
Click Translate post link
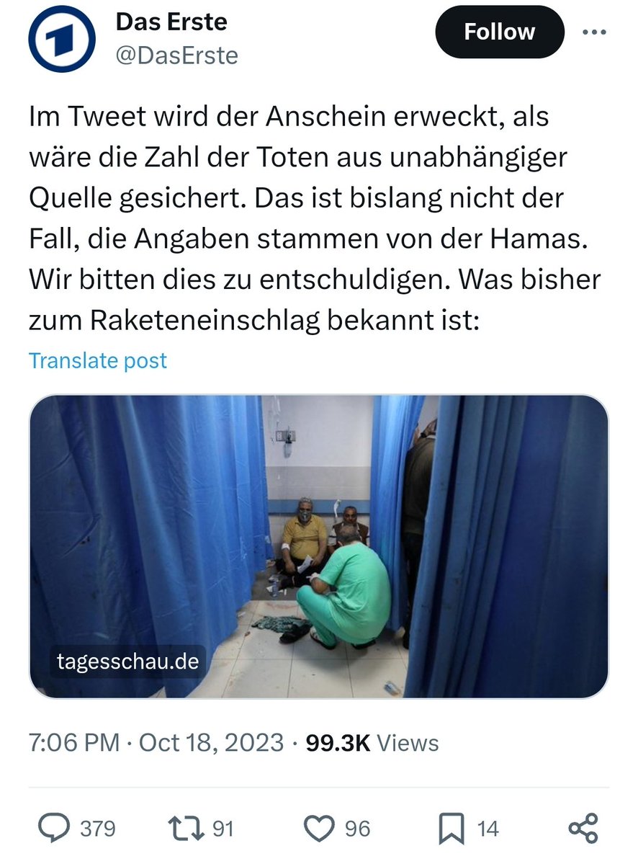pos(97,360)
